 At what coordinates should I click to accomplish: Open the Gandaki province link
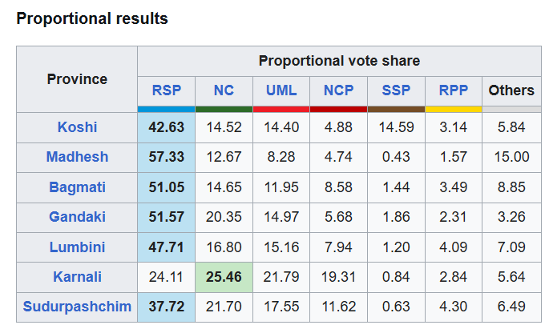click(x=77, y=217)
